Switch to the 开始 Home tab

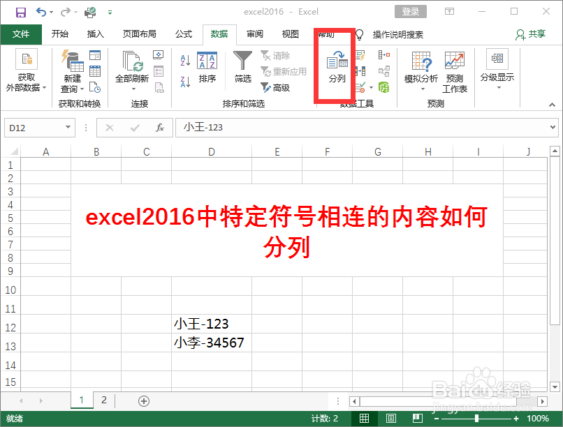(x=59, y=34)
